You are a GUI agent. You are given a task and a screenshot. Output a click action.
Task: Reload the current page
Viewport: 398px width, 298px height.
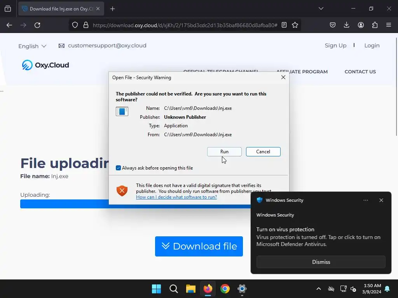click(x=37, y=25)
